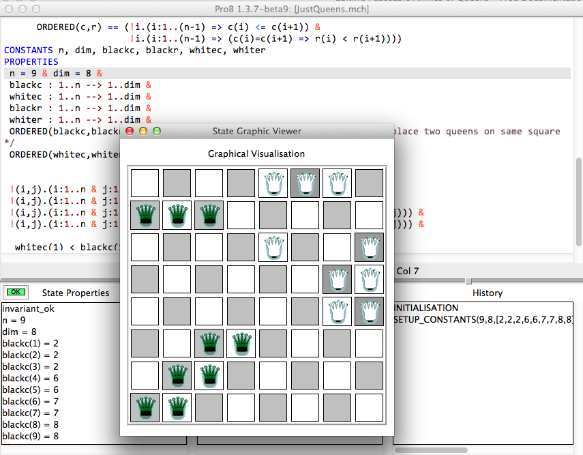Click the green queen in the bottom-left board square
Viewport: 583px width, 455px height.
pyautogui.click(x=145, y=407)
